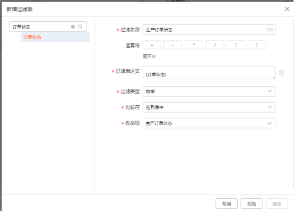Click the 校验 button

(252, 204)
